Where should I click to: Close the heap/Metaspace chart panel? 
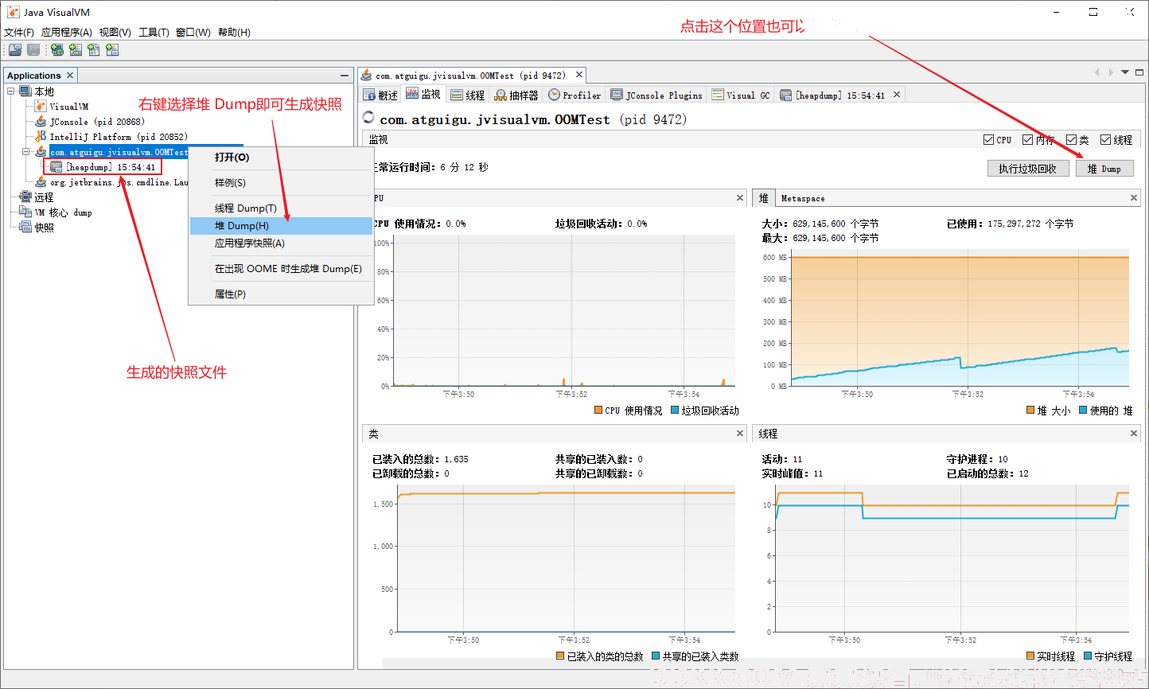click(1134, 198)
